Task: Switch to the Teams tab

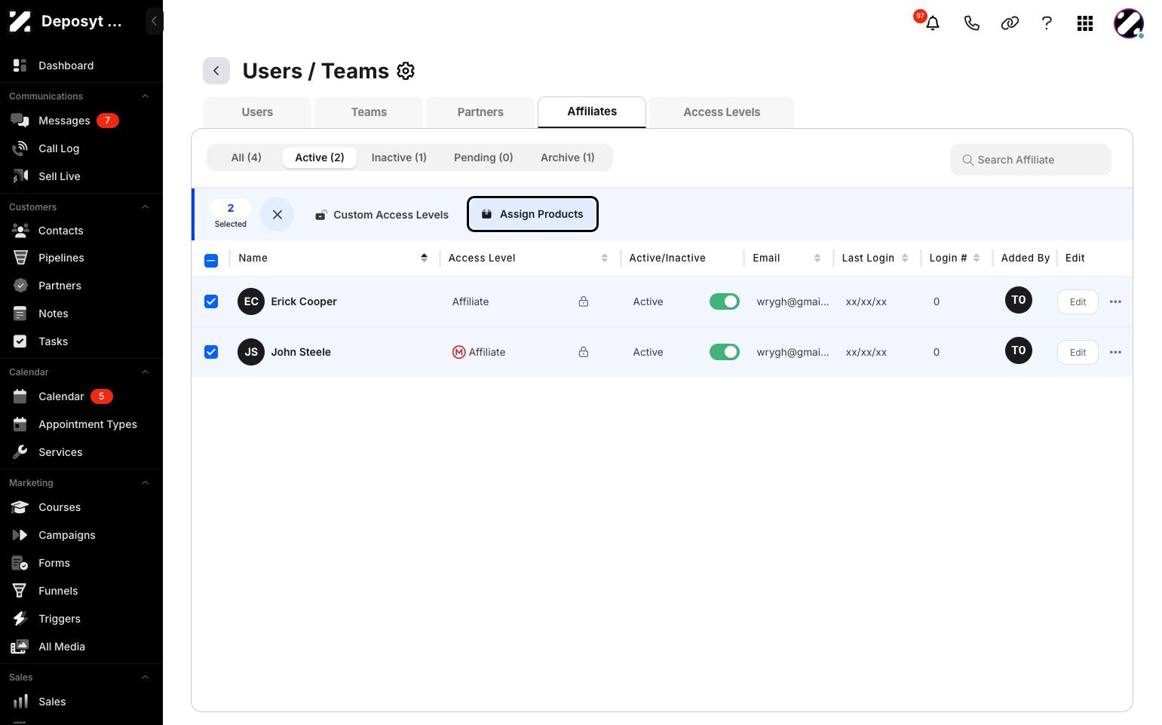Action: click(369, 112)
